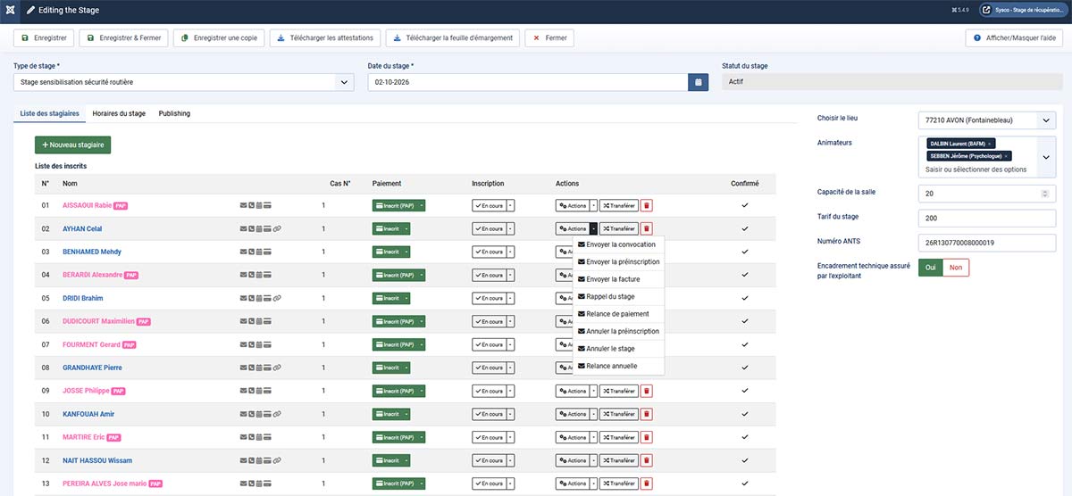
Task: Open Actions dropdown arrow for AISSAOUI Rabie
Action: [593, 205]
